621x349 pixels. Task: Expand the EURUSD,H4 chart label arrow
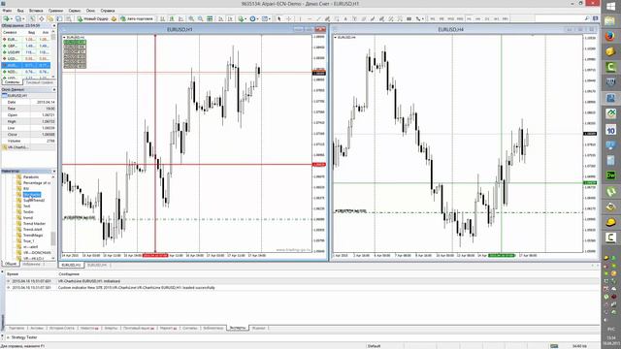[x=336, y=37]
